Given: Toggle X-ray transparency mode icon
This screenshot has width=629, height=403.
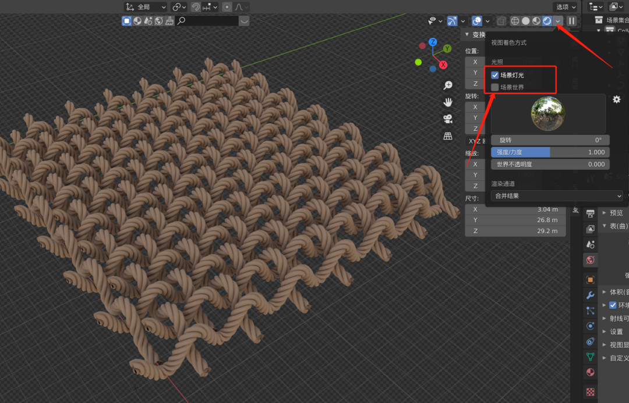Looking at the screenshot, I should [501, 21].
